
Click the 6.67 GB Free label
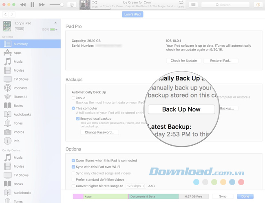(194, 196)
